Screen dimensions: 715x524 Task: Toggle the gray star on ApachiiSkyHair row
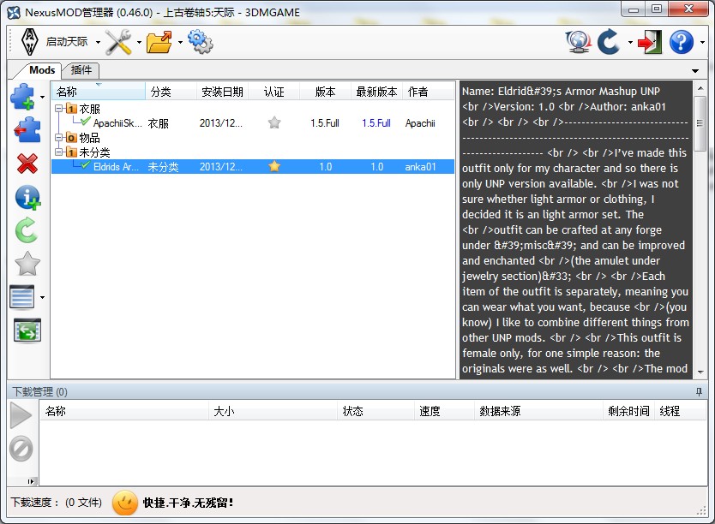[x=274, y=123]
